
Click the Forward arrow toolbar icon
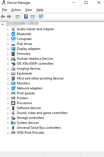point(9,16)
